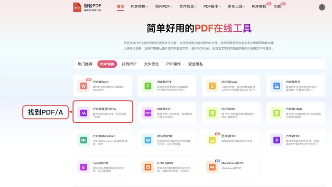Image resolution: width=332 pixels, height=187 pixels.
Task: Click the 图片转PDF yellow image icon
Action: pos(212,140)
